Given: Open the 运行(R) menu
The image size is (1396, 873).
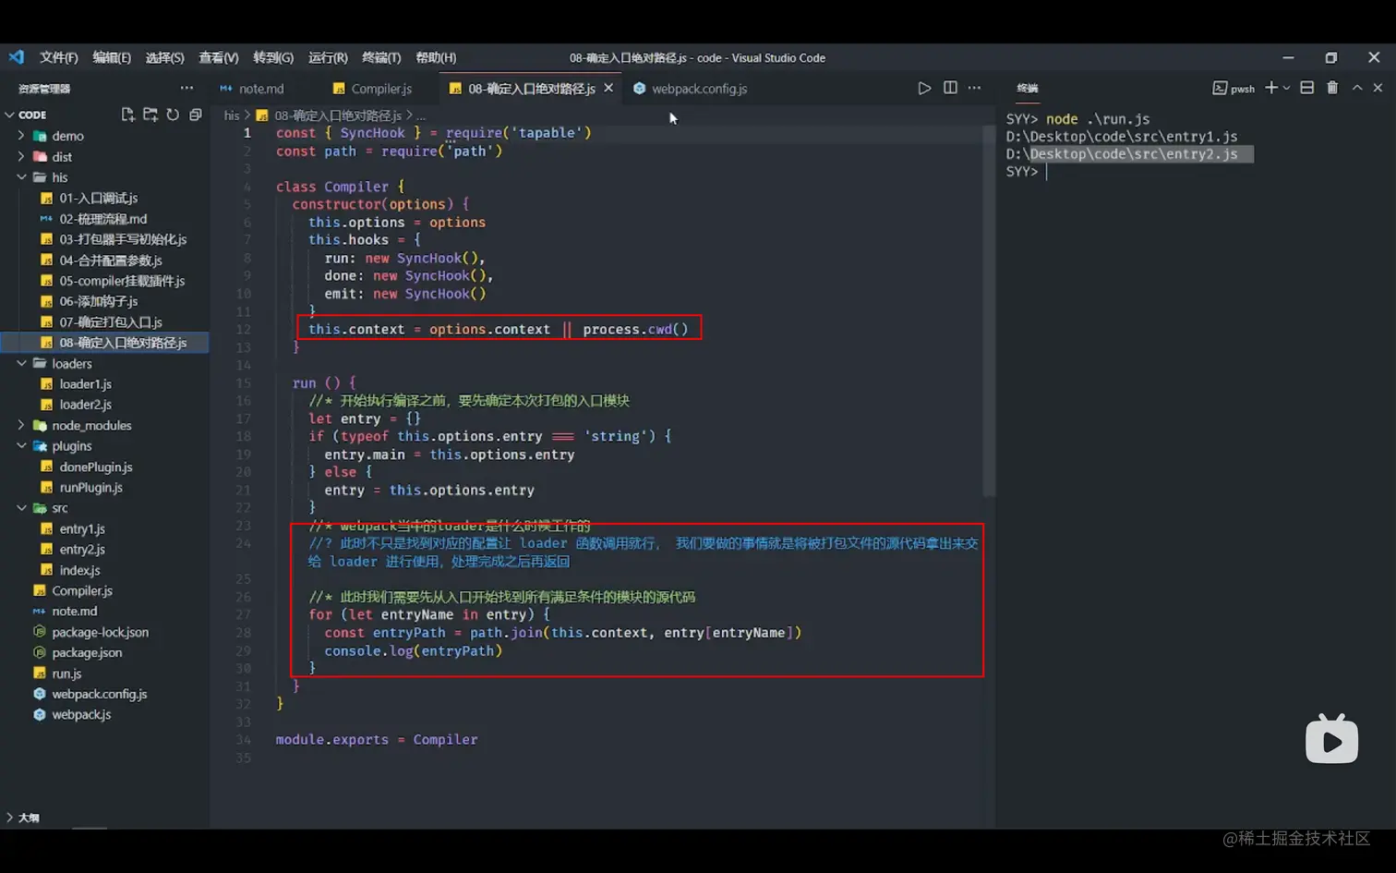Looking at the screenshot, I should (x=328, y=57).
